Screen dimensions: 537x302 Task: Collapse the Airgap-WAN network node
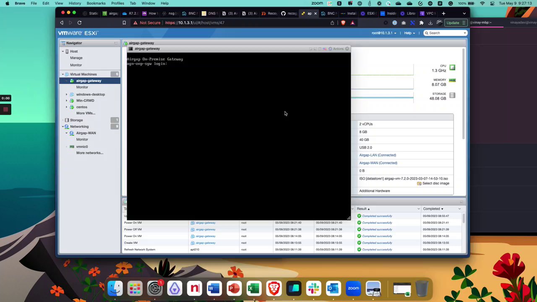pos(66,133)
